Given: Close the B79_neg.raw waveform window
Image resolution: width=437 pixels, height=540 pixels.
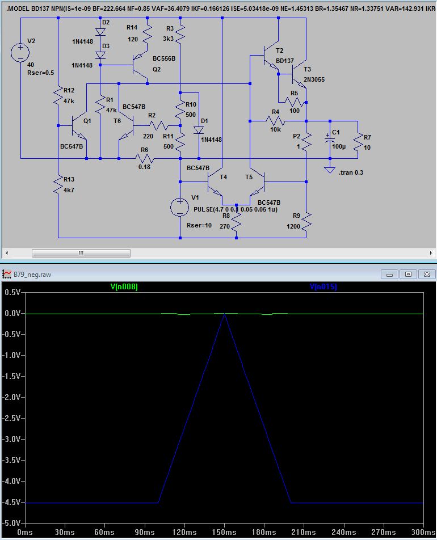Looking at the screenshot, I should [427, 275].
